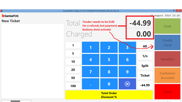Click the -44.99 balance button
182x102 pixels.
click(145, 85)
